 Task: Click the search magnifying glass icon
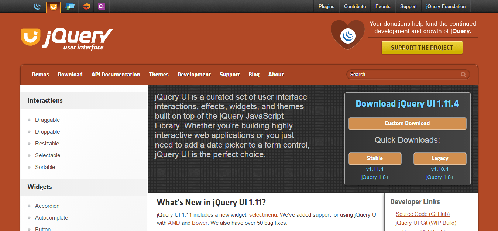[x=464, y=74]
